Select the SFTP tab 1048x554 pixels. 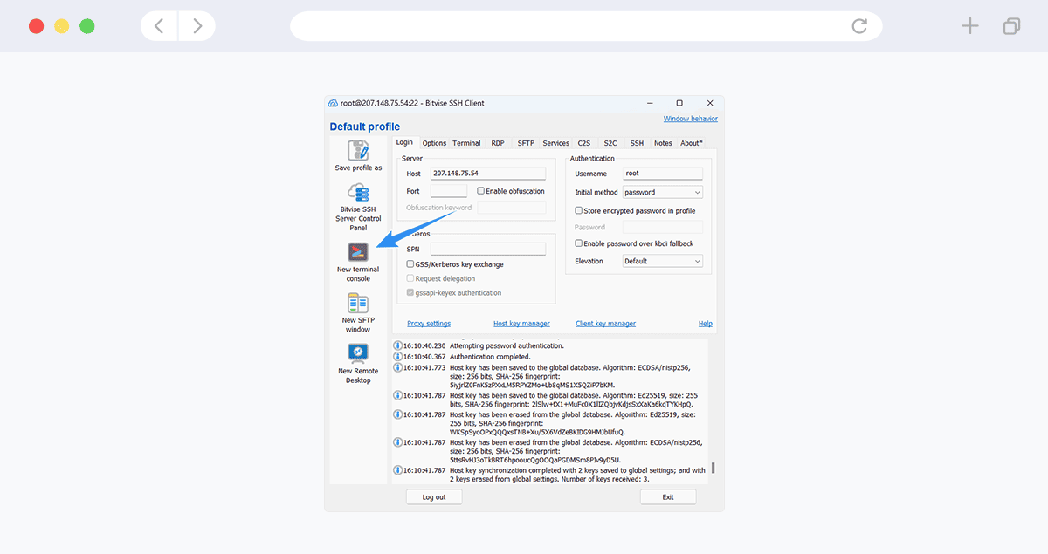526,143
